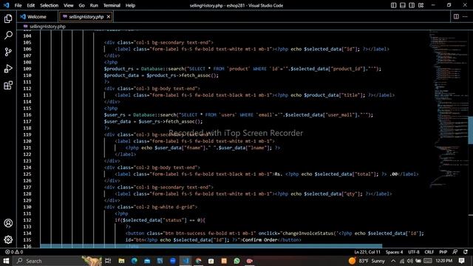This screenshot has width=473, height=266.
Task: Toggle the bottom panel layout icon
Action: [x=402, y=5]
